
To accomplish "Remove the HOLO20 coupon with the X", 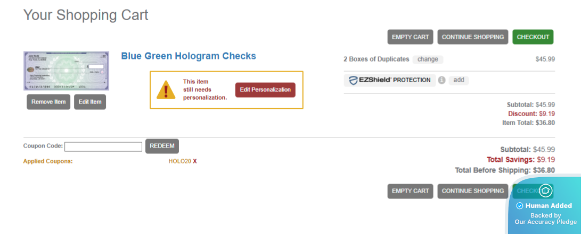I will tap(195, 161).
